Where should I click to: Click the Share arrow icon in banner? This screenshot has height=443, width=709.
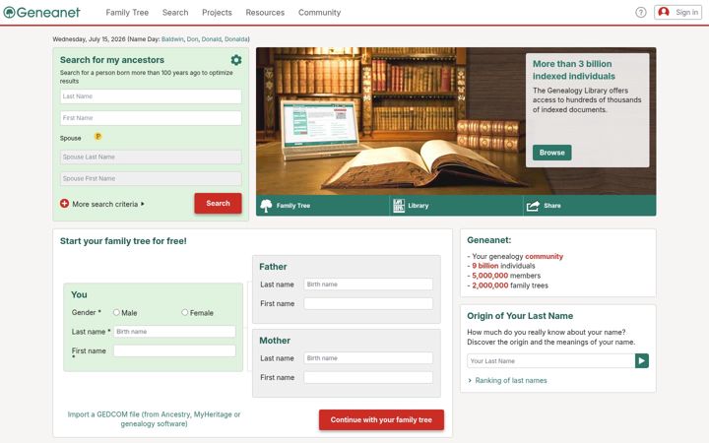pos(533,206)
